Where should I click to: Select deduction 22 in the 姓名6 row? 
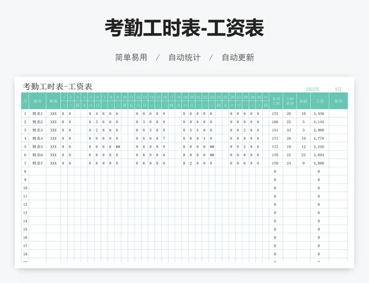304,155
